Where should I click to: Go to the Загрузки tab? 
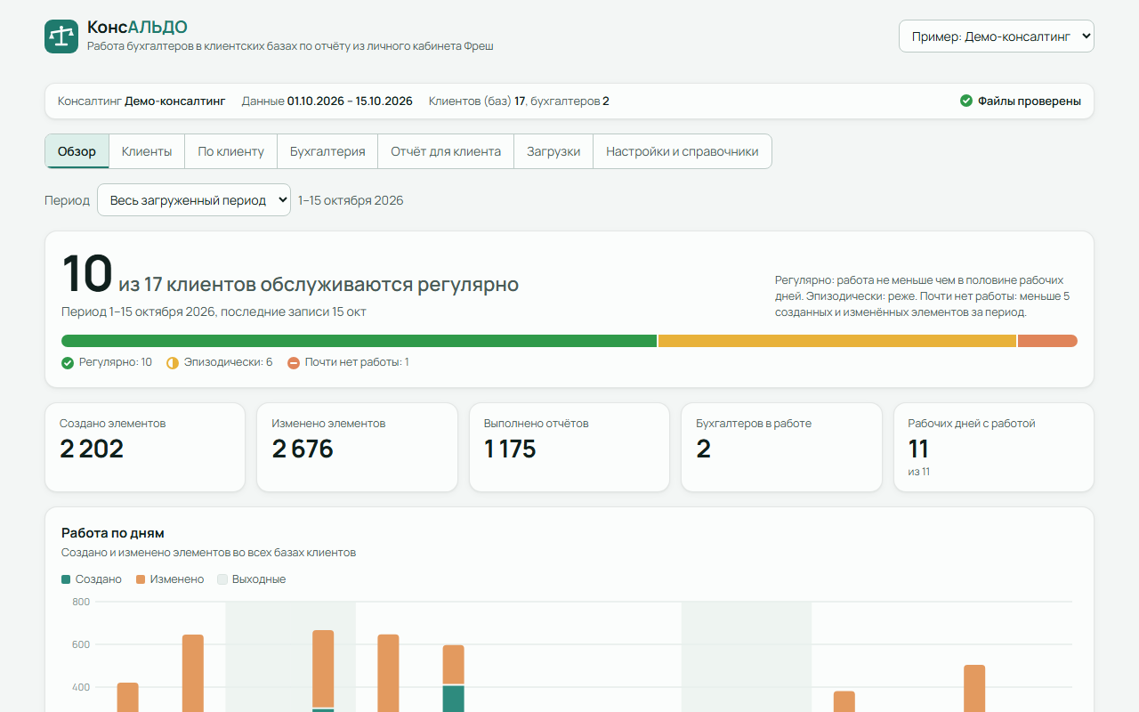(x=553, y=151)
